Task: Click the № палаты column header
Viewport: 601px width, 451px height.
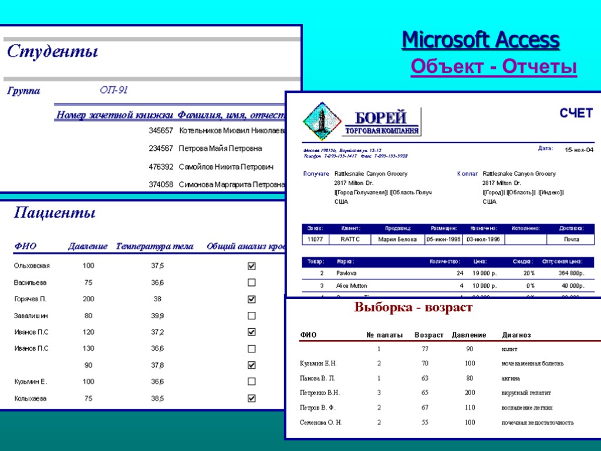Action: click(x=384, y=335)
